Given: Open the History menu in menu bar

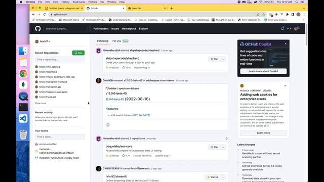Looking at the screenshot, I should (x=65, y=2).
